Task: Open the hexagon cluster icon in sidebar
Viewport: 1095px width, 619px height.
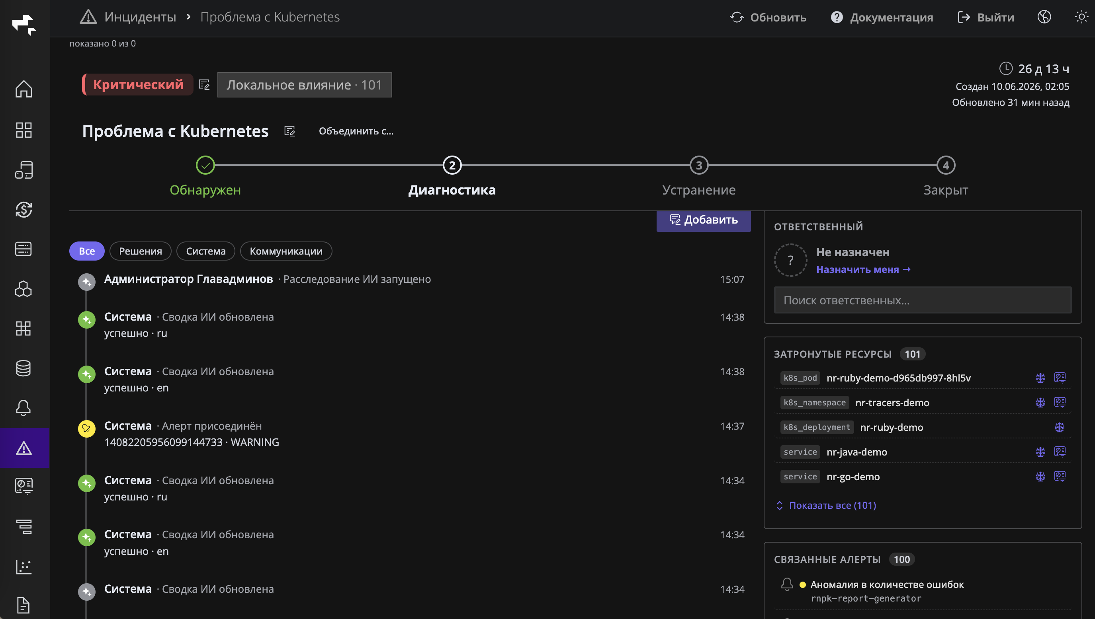Action: [x=24, y=289]
